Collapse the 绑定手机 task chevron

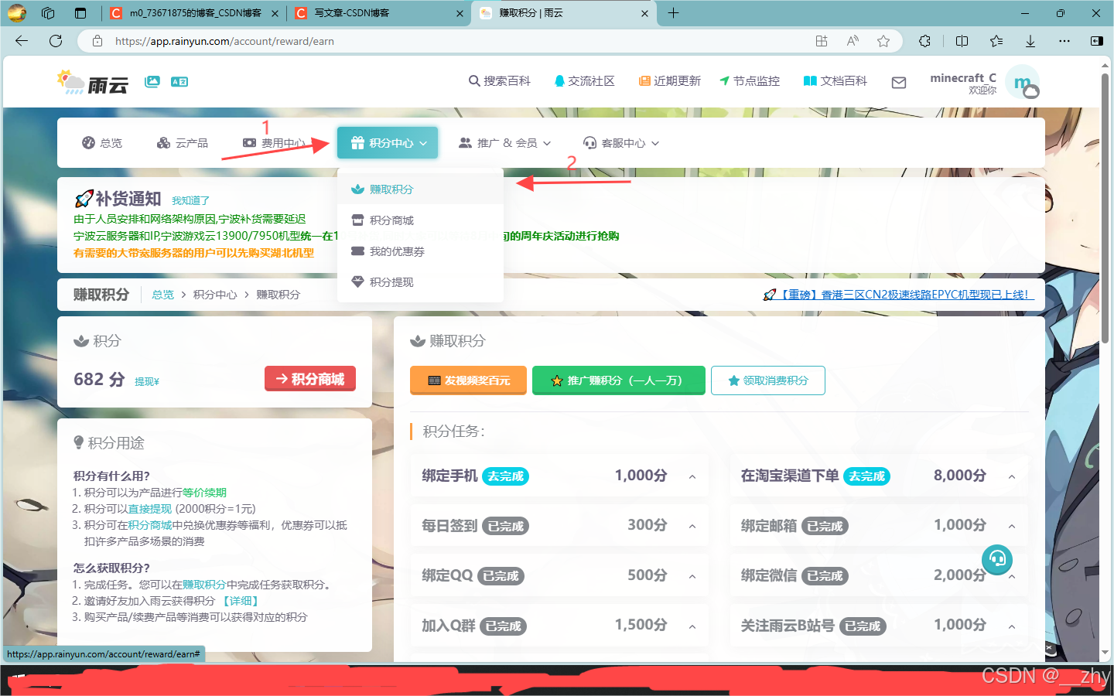[x=692, y=476]
